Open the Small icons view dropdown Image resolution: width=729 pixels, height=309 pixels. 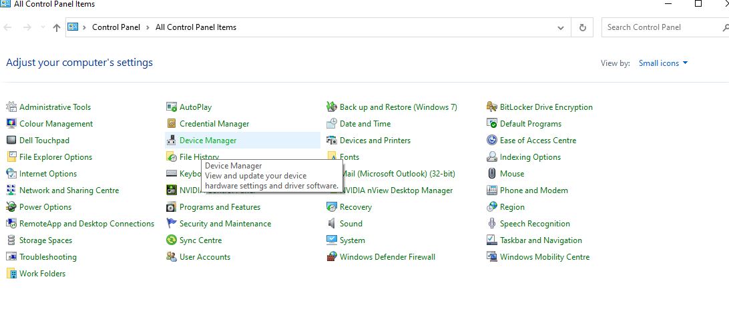coord(663,63)
